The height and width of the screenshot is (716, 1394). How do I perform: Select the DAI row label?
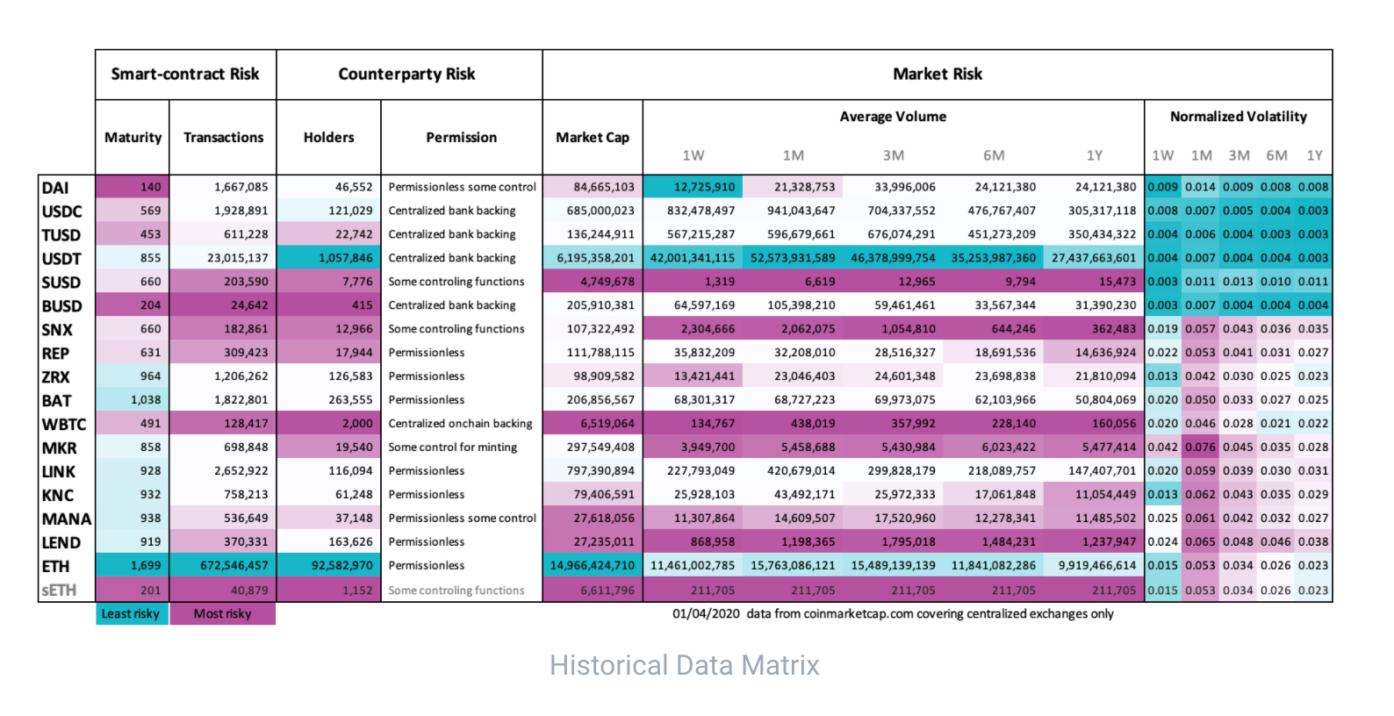pyautogui.click(x=55, y=188)
